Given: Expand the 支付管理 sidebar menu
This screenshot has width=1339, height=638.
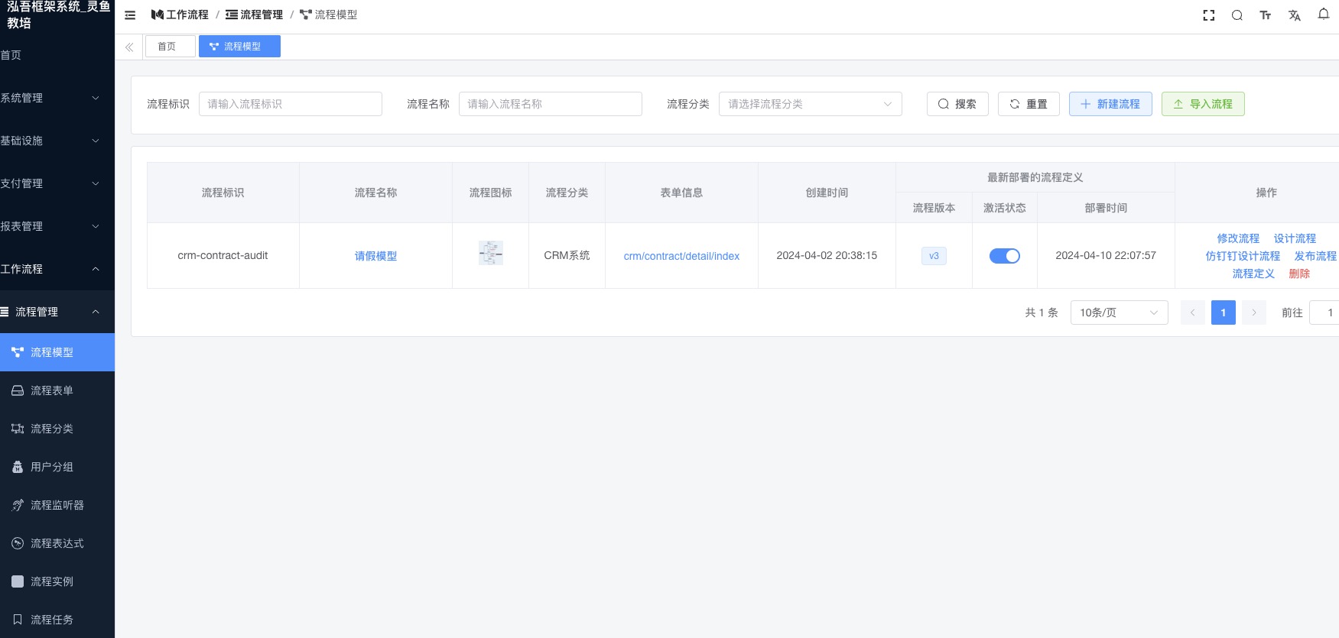Looking at the screenshot, I should (57, 183).
